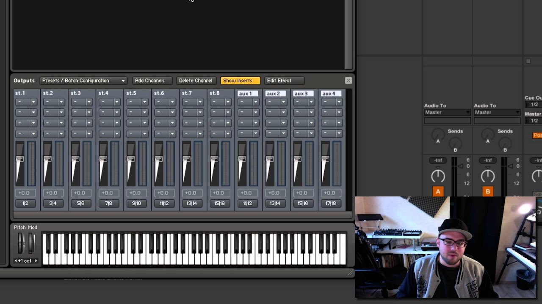Click the st.5 volume fader handle

131,159
